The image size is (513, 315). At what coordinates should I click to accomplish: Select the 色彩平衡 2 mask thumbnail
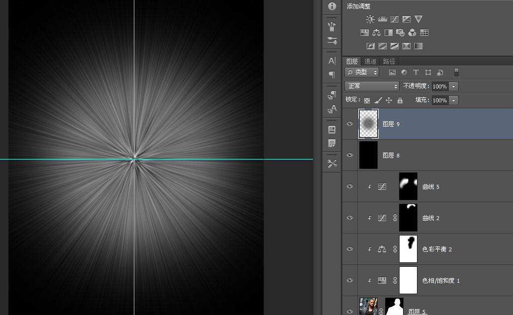tap(409, 249)
